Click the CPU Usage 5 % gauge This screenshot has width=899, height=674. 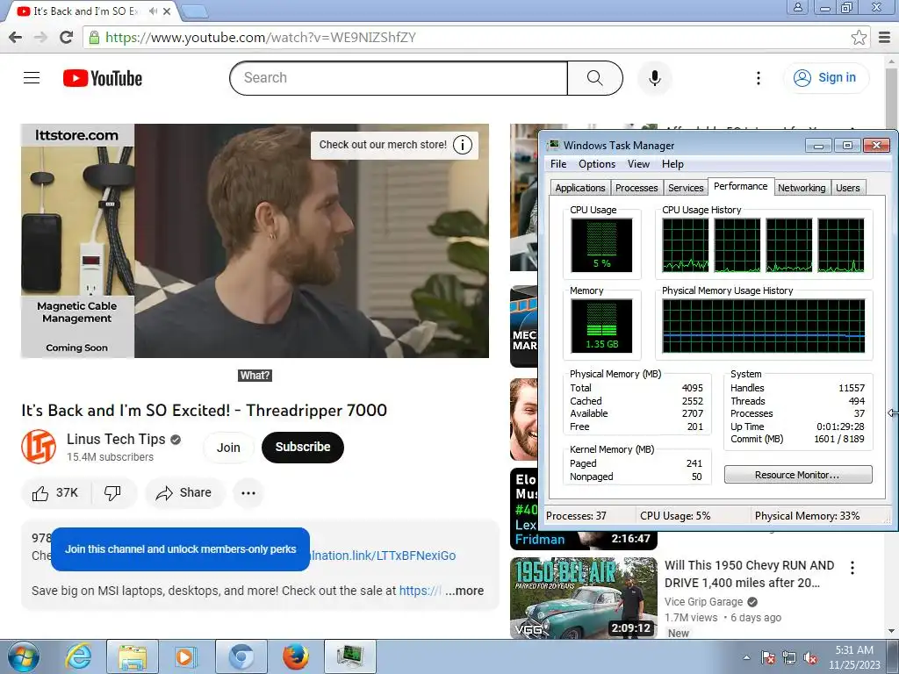[x=601, y=245]
